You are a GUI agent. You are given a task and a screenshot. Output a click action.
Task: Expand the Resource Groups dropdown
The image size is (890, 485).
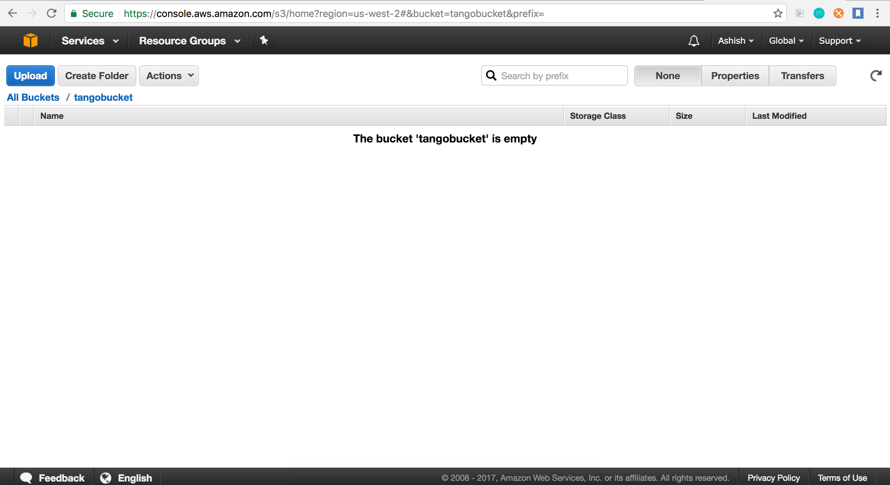(190, 41)
